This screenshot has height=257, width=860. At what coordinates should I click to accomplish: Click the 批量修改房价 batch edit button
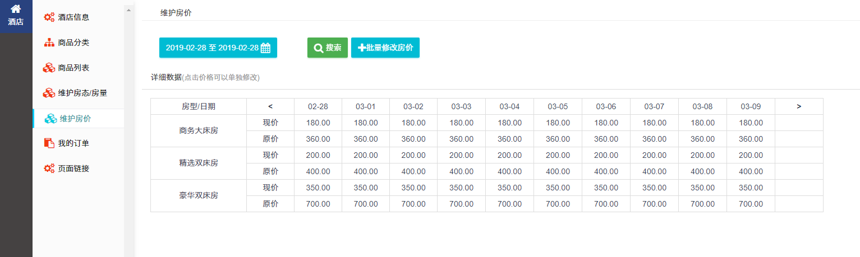tap(385, 48)
